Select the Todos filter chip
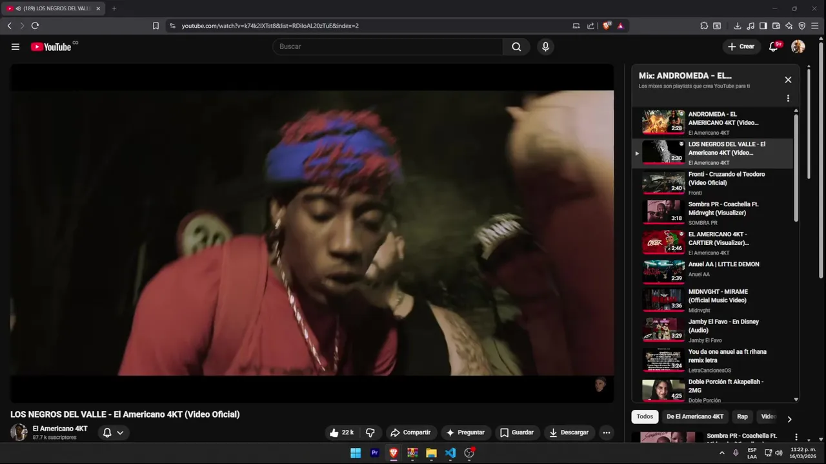Screen dimensions: 826x464 645,416
